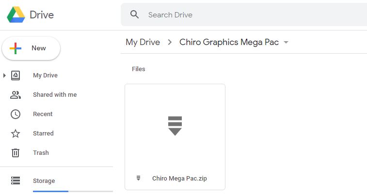367x196 pixels.
Task: Click the Storage icon in sidebar
Action: [16, 181]
